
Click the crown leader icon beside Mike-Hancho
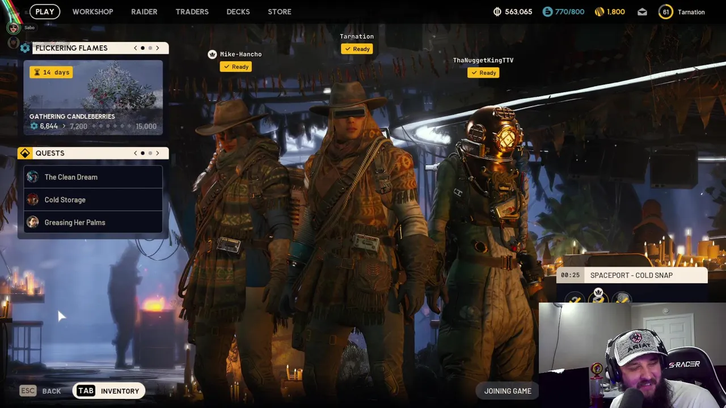point(212,54)
